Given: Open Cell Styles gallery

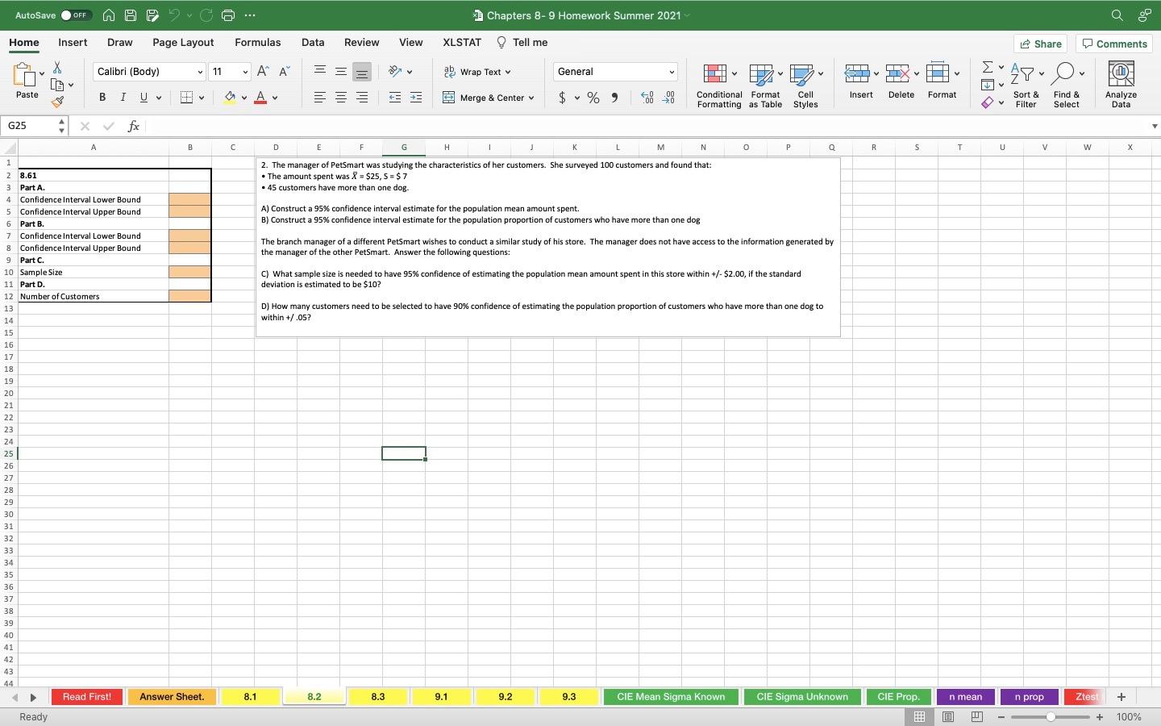Looking at the screenshot, I should [x=804, y=83].
